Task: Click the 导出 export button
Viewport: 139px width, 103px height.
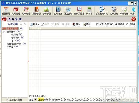Action: coord(66,24)
